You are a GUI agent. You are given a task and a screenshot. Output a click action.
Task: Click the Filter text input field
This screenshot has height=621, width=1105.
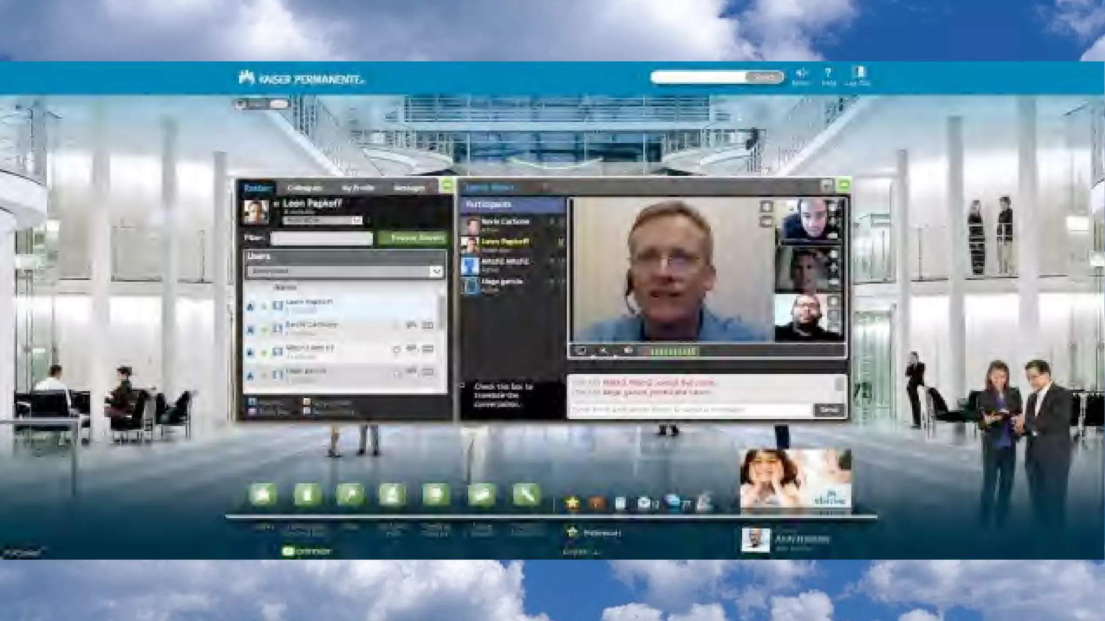[322, 238]
